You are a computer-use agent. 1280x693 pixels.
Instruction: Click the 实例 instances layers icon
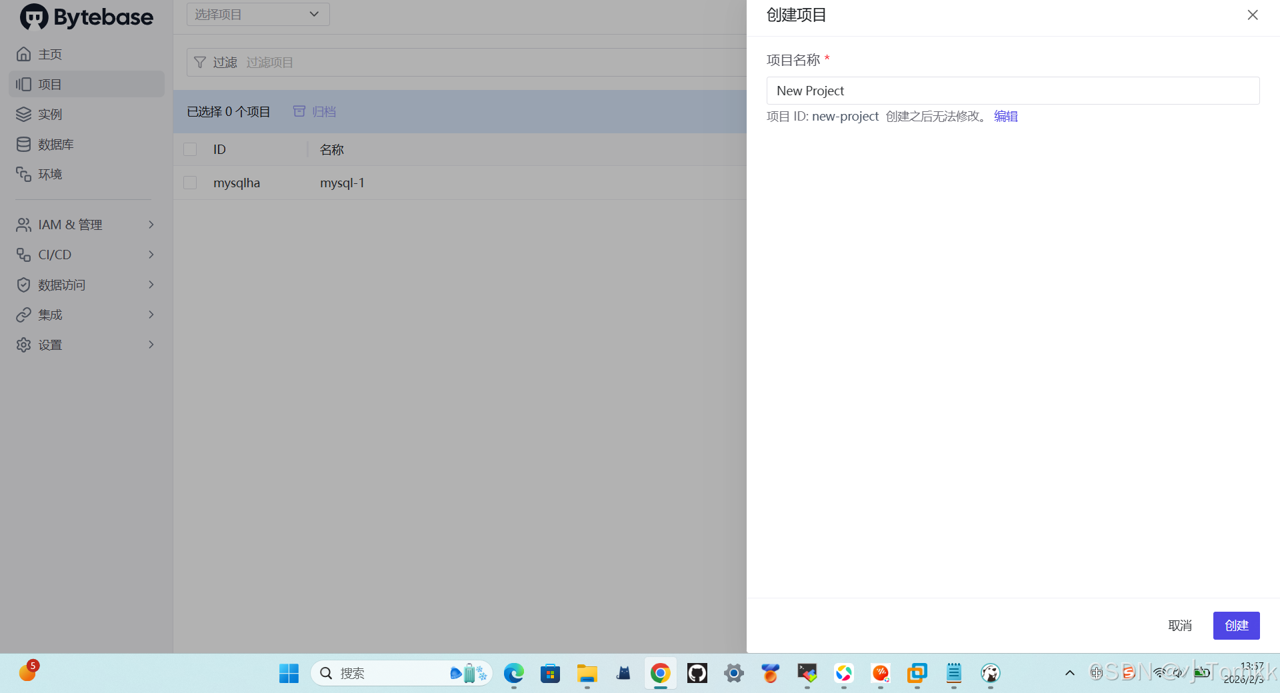24,114
